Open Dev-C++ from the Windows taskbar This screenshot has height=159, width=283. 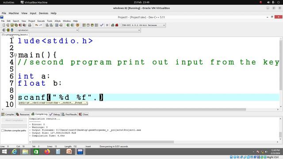(x=80, y=151)
